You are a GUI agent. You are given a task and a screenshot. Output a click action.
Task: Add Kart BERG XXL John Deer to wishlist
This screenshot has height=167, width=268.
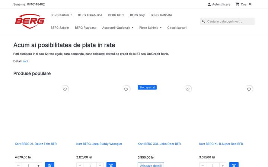pos(188,89)
